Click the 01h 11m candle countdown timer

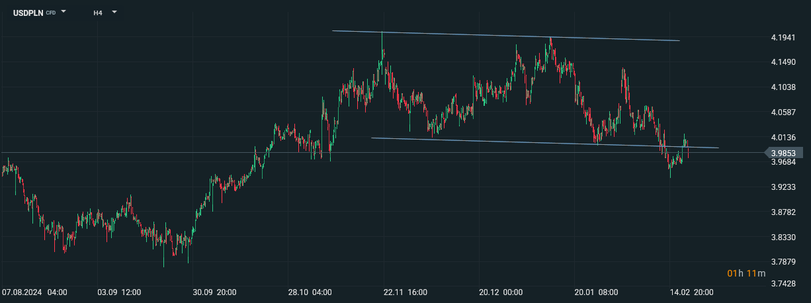tap(746, 273)
